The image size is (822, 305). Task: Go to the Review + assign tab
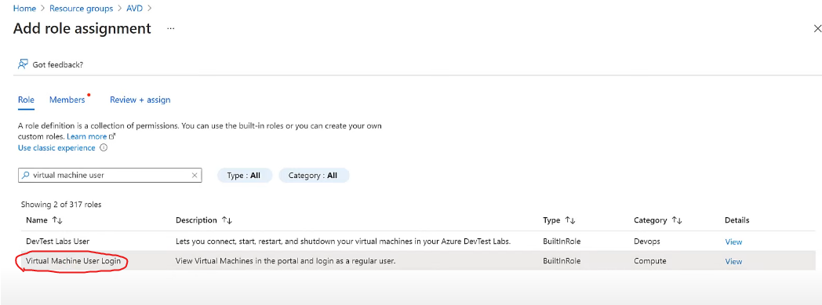click(x=140, y=100)
